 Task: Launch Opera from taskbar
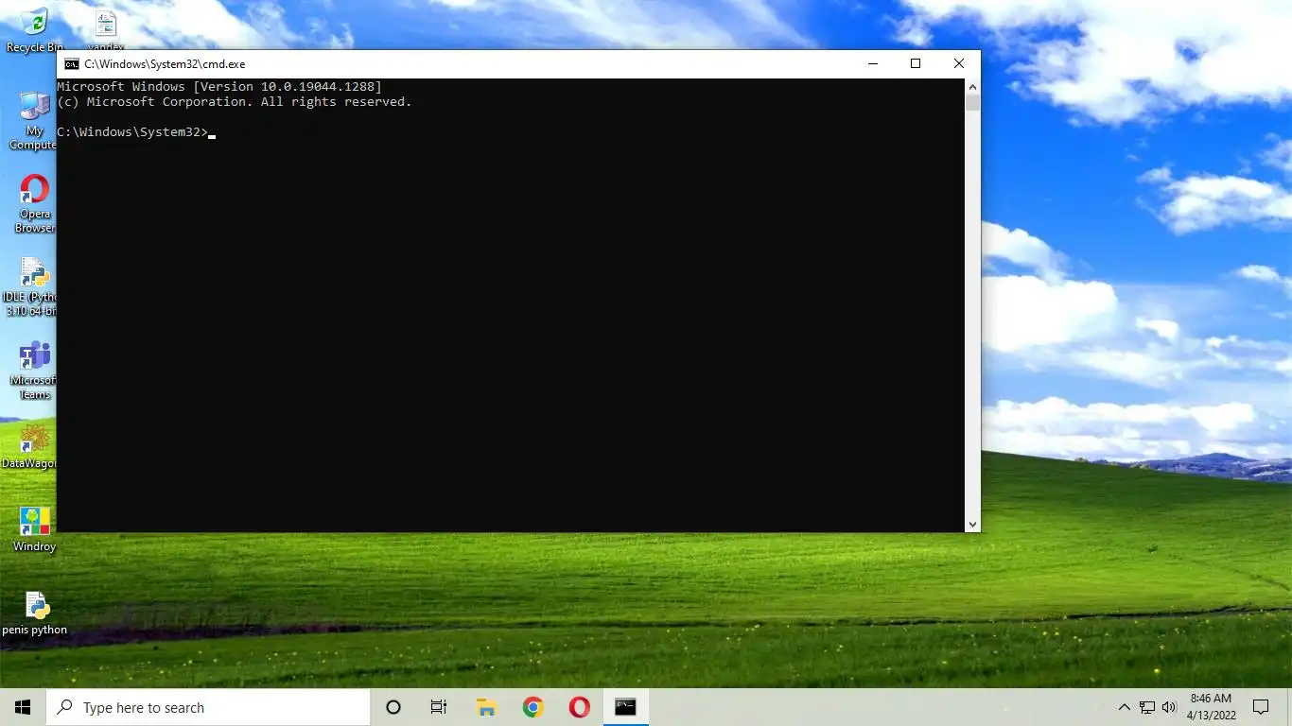579,707
